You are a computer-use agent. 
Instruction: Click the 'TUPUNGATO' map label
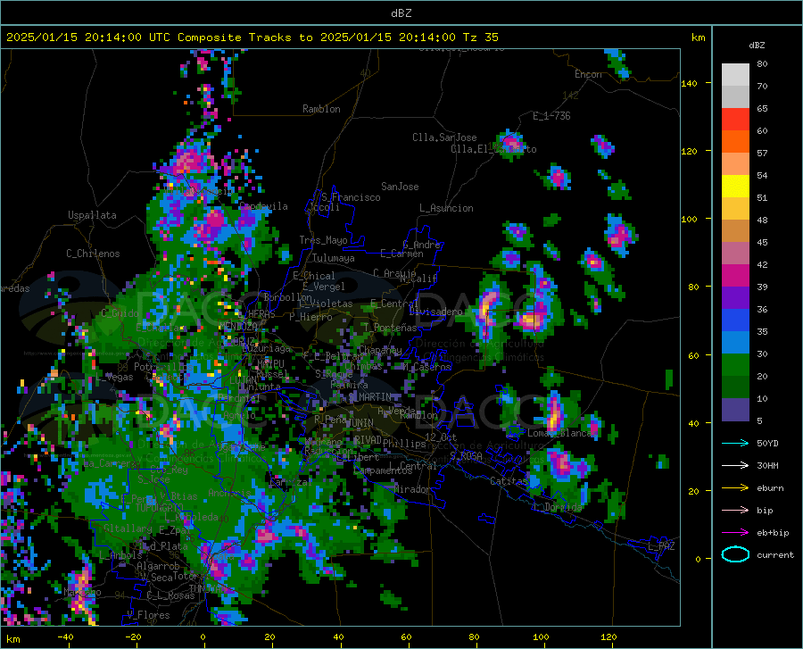click(160, 508)
